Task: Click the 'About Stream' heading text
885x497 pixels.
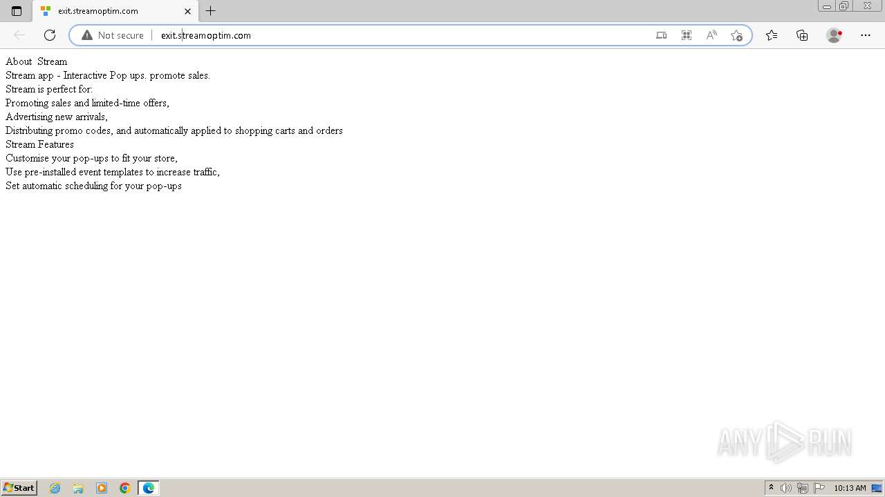Action: pyautogui.click(x=36, y=61)
